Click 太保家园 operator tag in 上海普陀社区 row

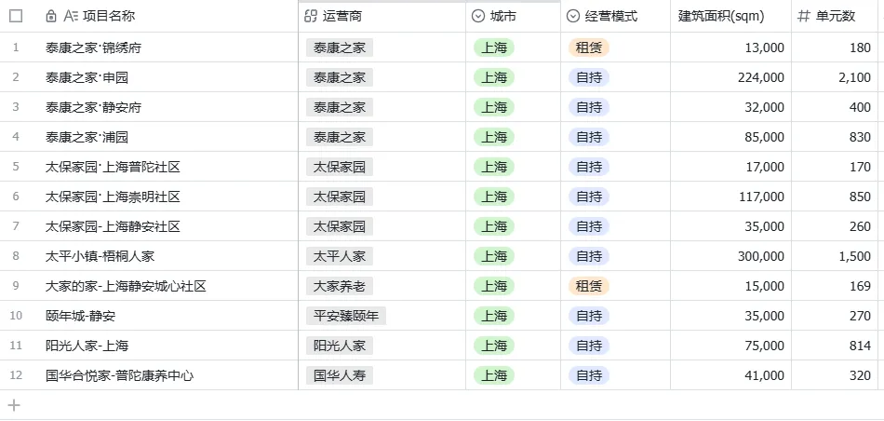click(x=340, y=167)
